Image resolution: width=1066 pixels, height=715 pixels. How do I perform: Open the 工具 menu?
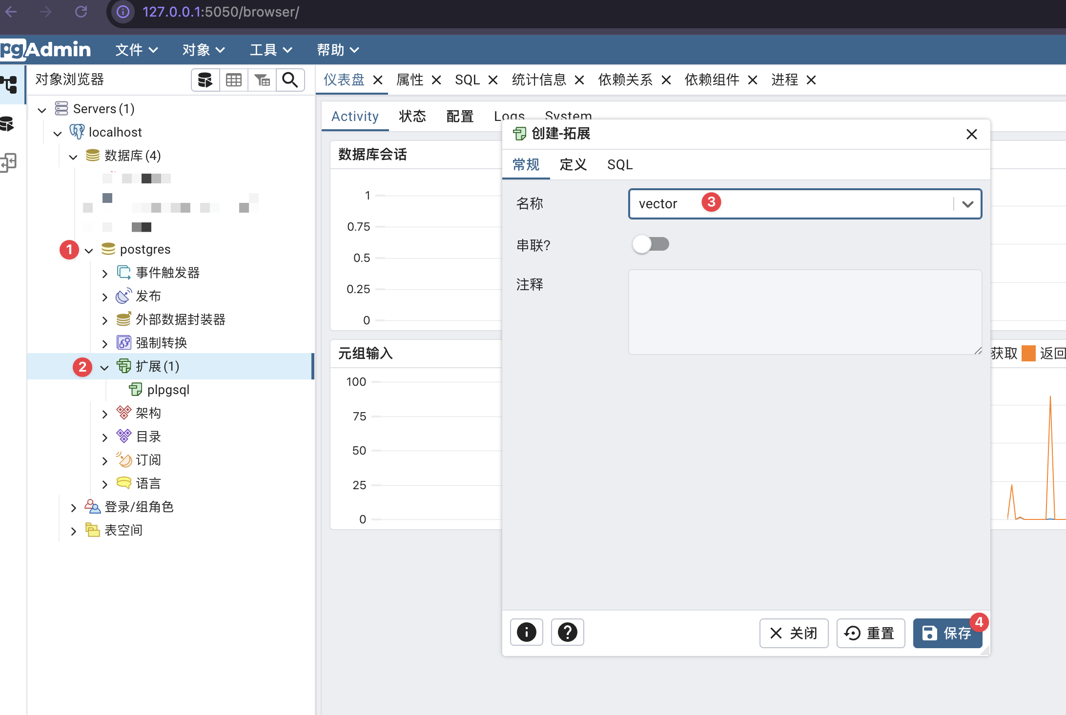tap(270, 50)
